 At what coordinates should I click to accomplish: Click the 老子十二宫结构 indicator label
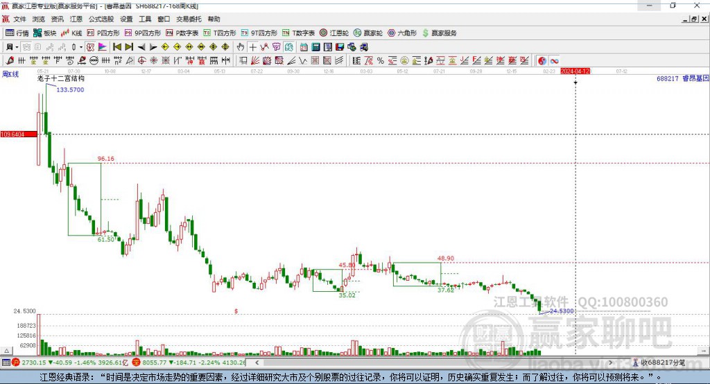click(x=61, y=78)
